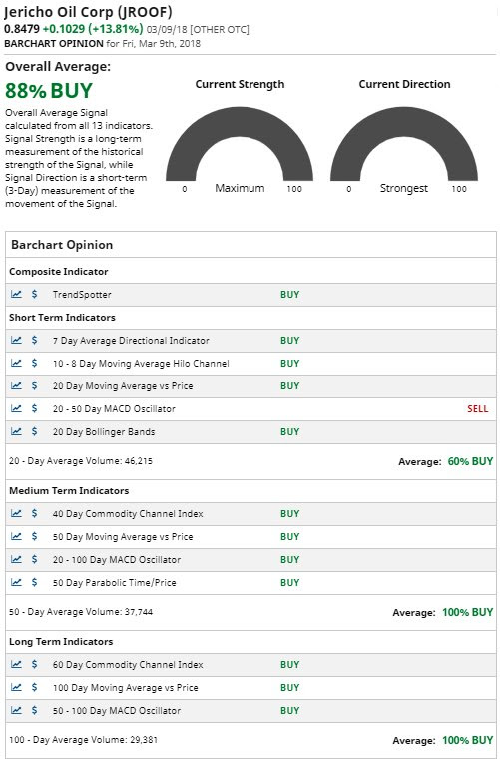The height and width of the screenshot is (763, 500).
Task: Click the Maximum label under Current Strength
Action: pyautogui.click(x=240, y=189)
